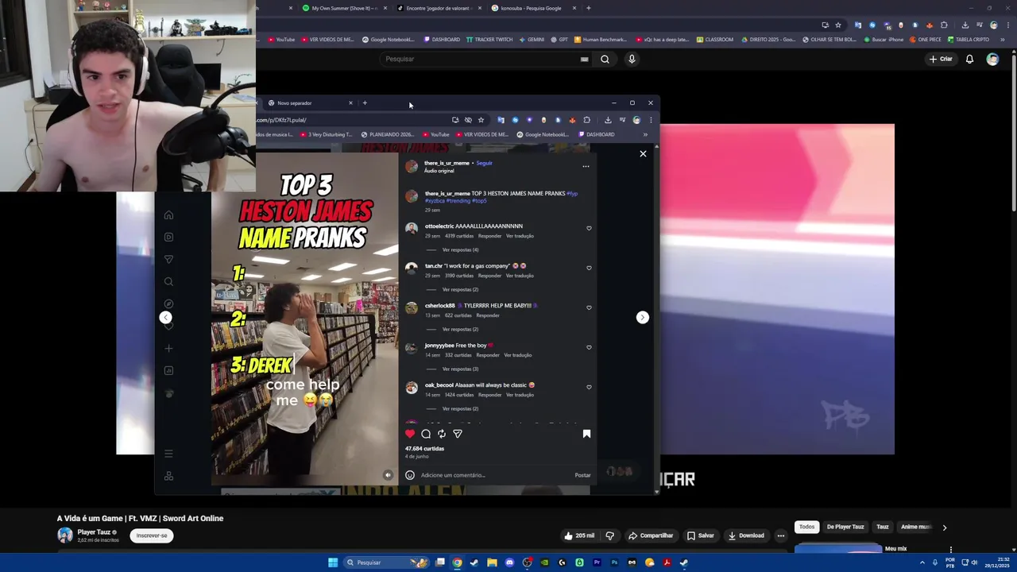
Task: Click the repost arrows icon under the post
Action: pos(442,434)
